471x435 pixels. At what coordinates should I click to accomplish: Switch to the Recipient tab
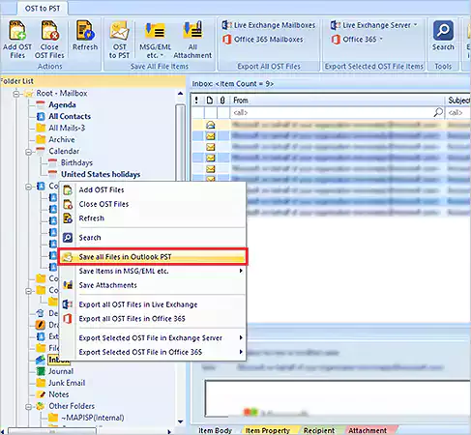(x=319, y=430)
